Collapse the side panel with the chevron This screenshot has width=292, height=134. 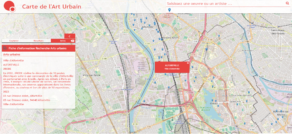point(70,36)
